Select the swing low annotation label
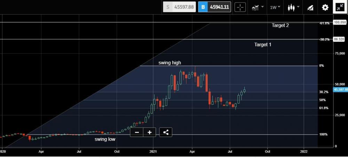The width and height of the screenshot is (348, 158). point(105,139)
